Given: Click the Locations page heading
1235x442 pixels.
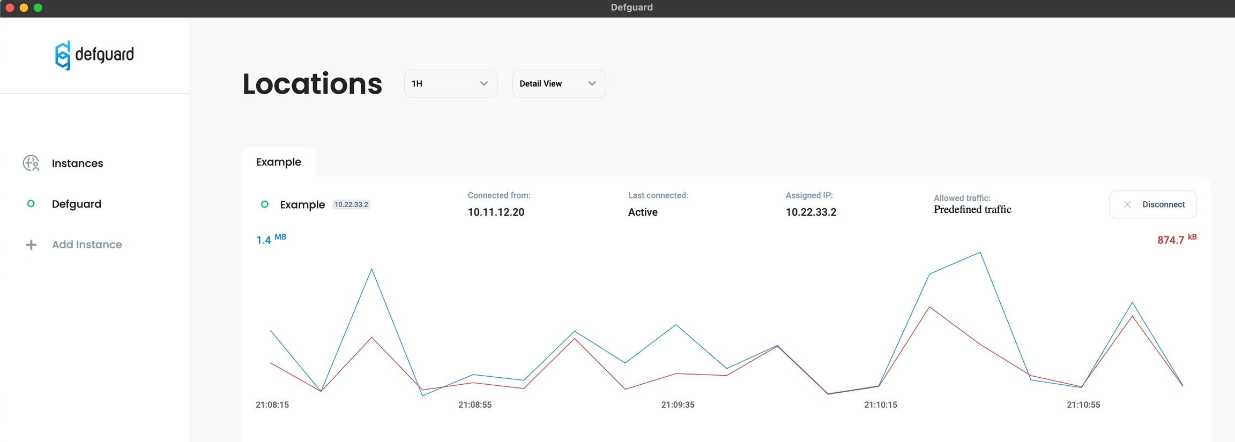Looking at the screenshot, I should [312, 84].
